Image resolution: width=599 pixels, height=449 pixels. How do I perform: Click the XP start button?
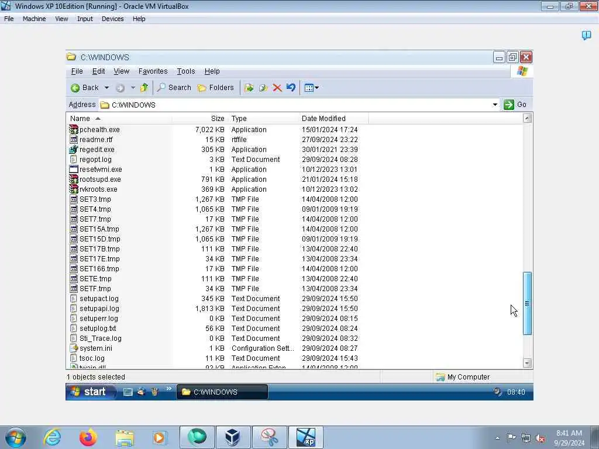pyautogui.click(x=90, y=392)
